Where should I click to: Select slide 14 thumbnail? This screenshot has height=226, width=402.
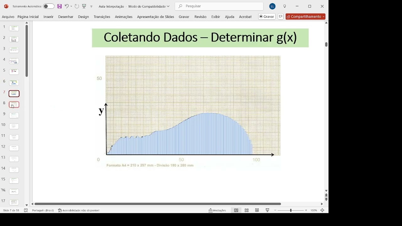[x=14, y=170]
